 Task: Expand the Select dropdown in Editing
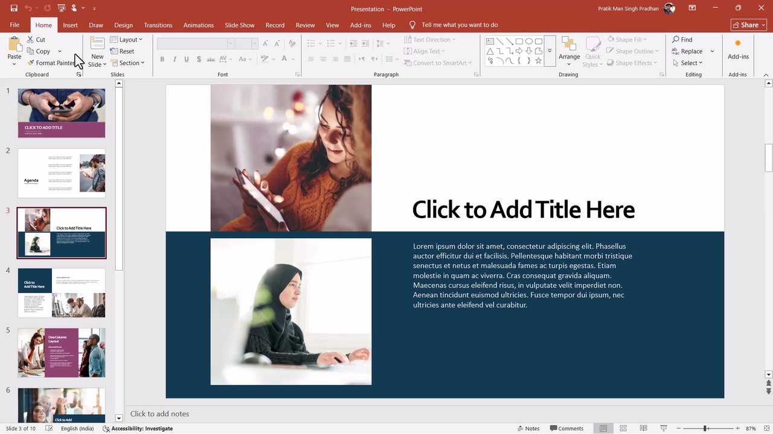(687, 63)
